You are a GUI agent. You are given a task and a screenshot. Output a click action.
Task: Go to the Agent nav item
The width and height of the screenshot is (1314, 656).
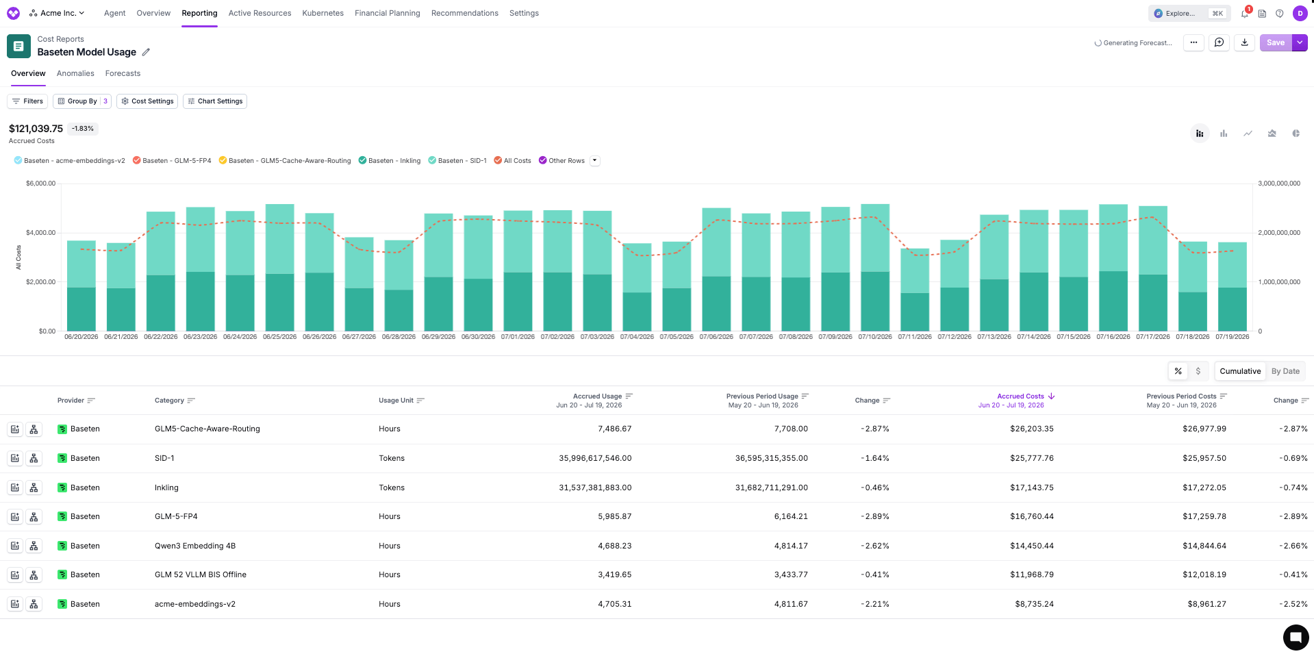pos(114,13)
